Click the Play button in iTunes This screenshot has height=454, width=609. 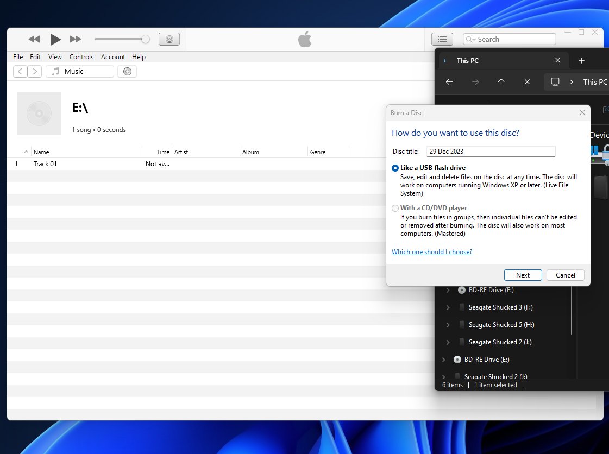coord(55,39)
